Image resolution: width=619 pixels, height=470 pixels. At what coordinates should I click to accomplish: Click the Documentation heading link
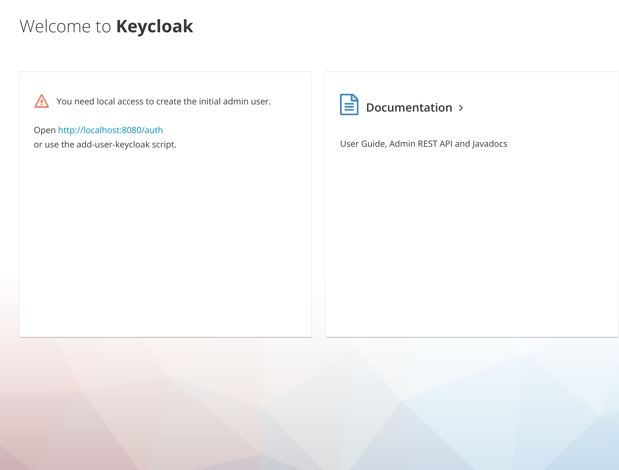point(410,107)
